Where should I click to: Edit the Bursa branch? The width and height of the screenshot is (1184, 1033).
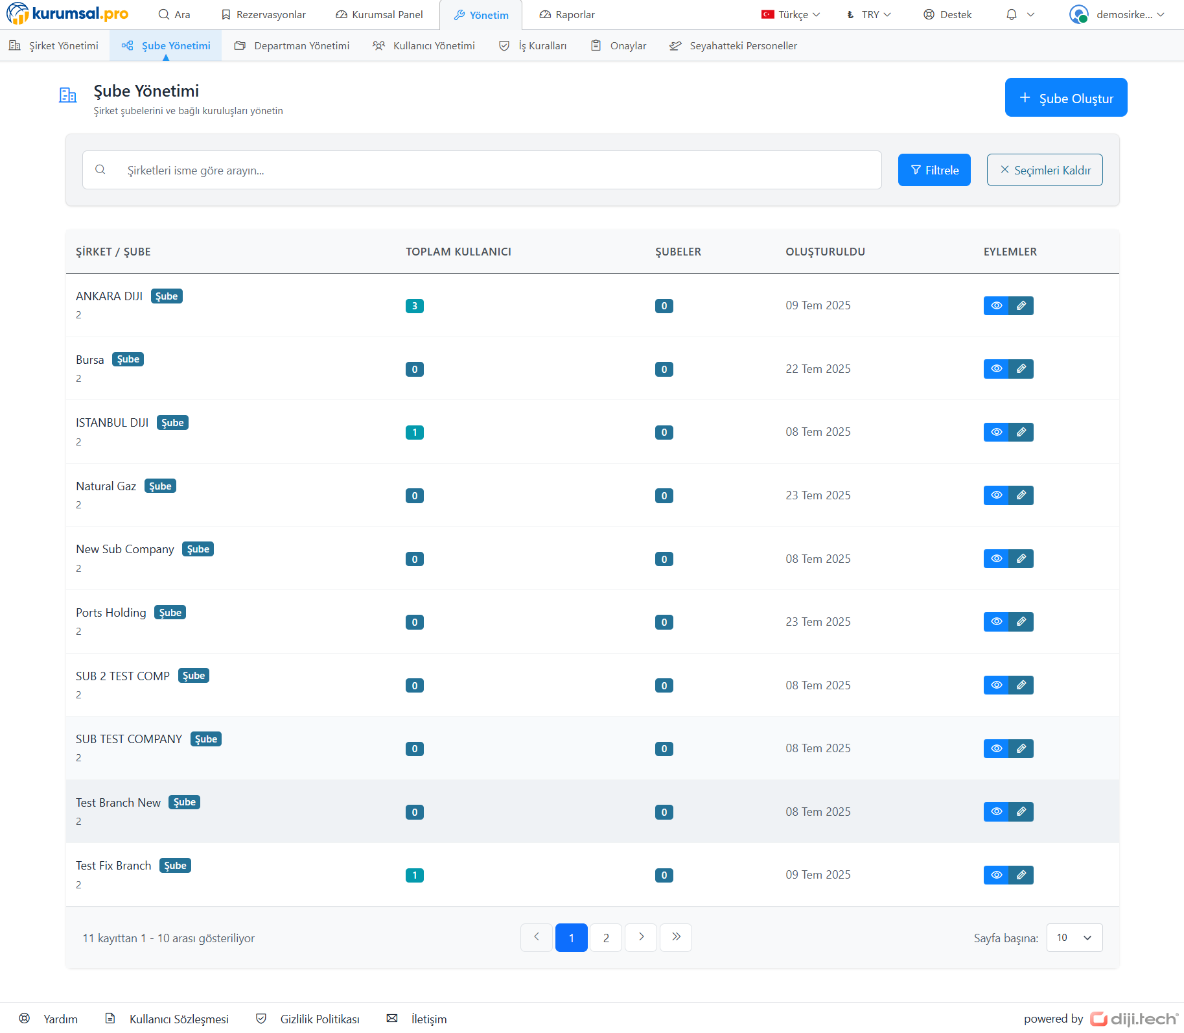tap(1021, 369)
